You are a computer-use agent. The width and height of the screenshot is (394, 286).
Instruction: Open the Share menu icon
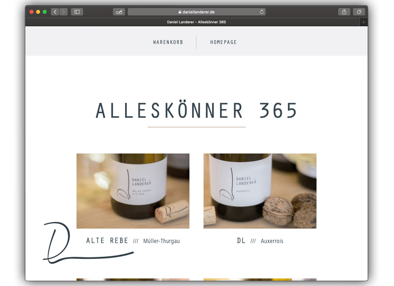pyautogui.click(x=344, y=12)
